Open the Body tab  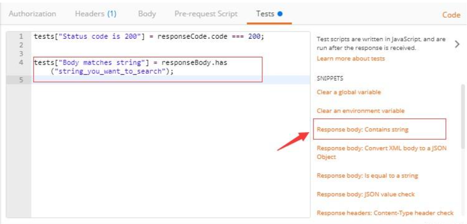(147, 14)
